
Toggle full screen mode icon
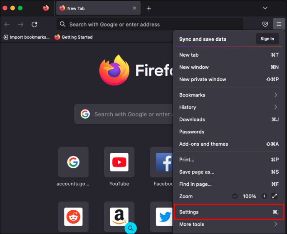coord(275,196)
